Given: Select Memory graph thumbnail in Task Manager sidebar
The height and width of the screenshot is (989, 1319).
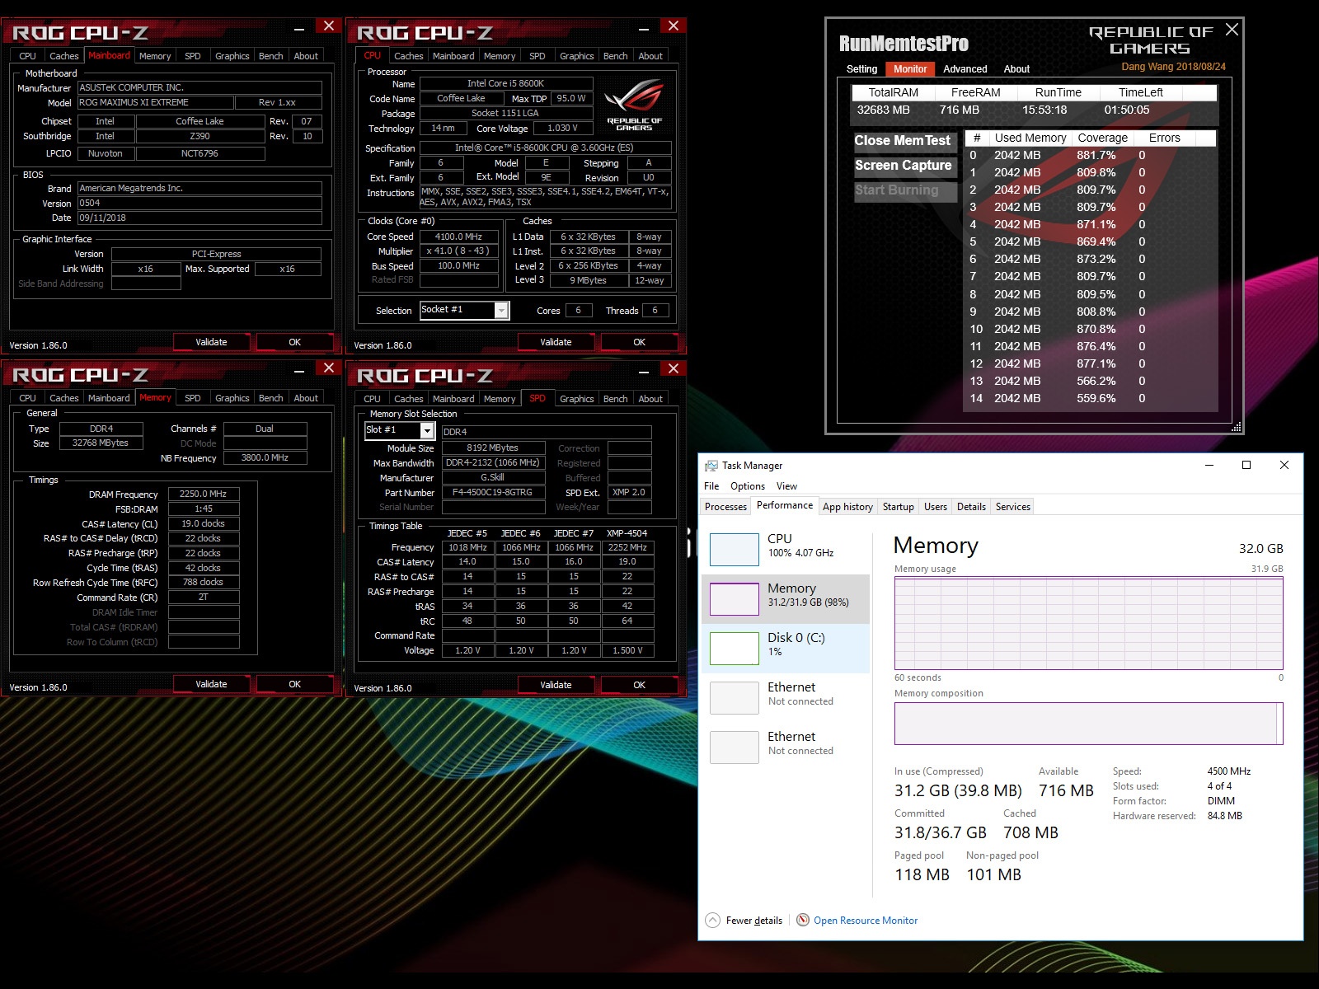Looking at the screenshot, I should tap(734, 598).
